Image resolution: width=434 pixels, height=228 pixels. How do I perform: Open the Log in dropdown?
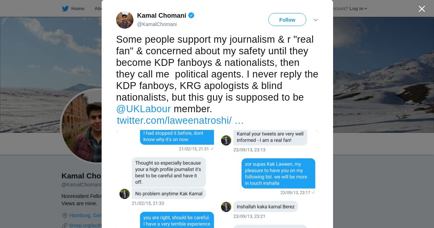coord(358,9)
